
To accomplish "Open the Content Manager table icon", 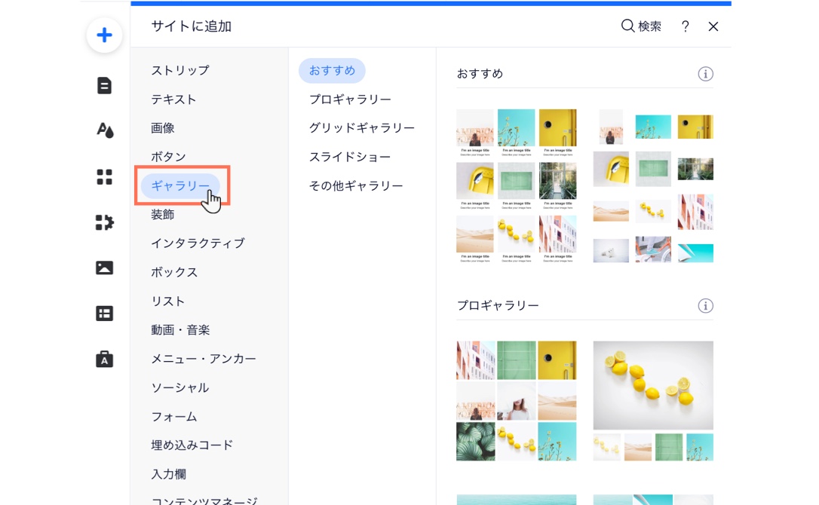I will pyautogui.click(x=104, y=313).
